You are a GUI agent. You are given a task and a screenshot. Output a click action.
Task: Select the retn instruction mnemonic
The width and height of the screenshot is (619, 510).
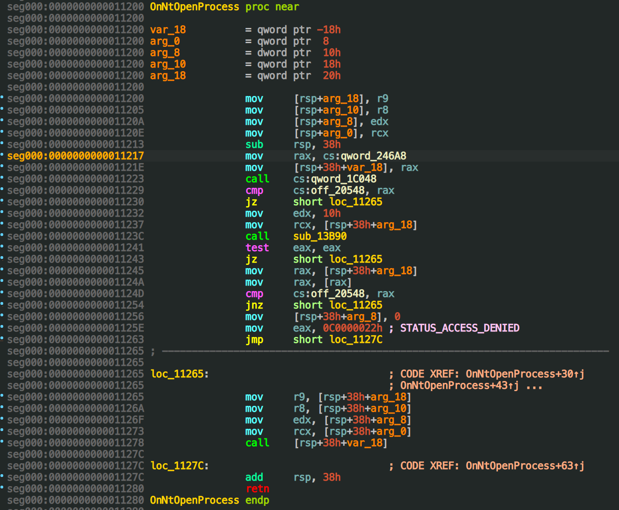point(257,489)
